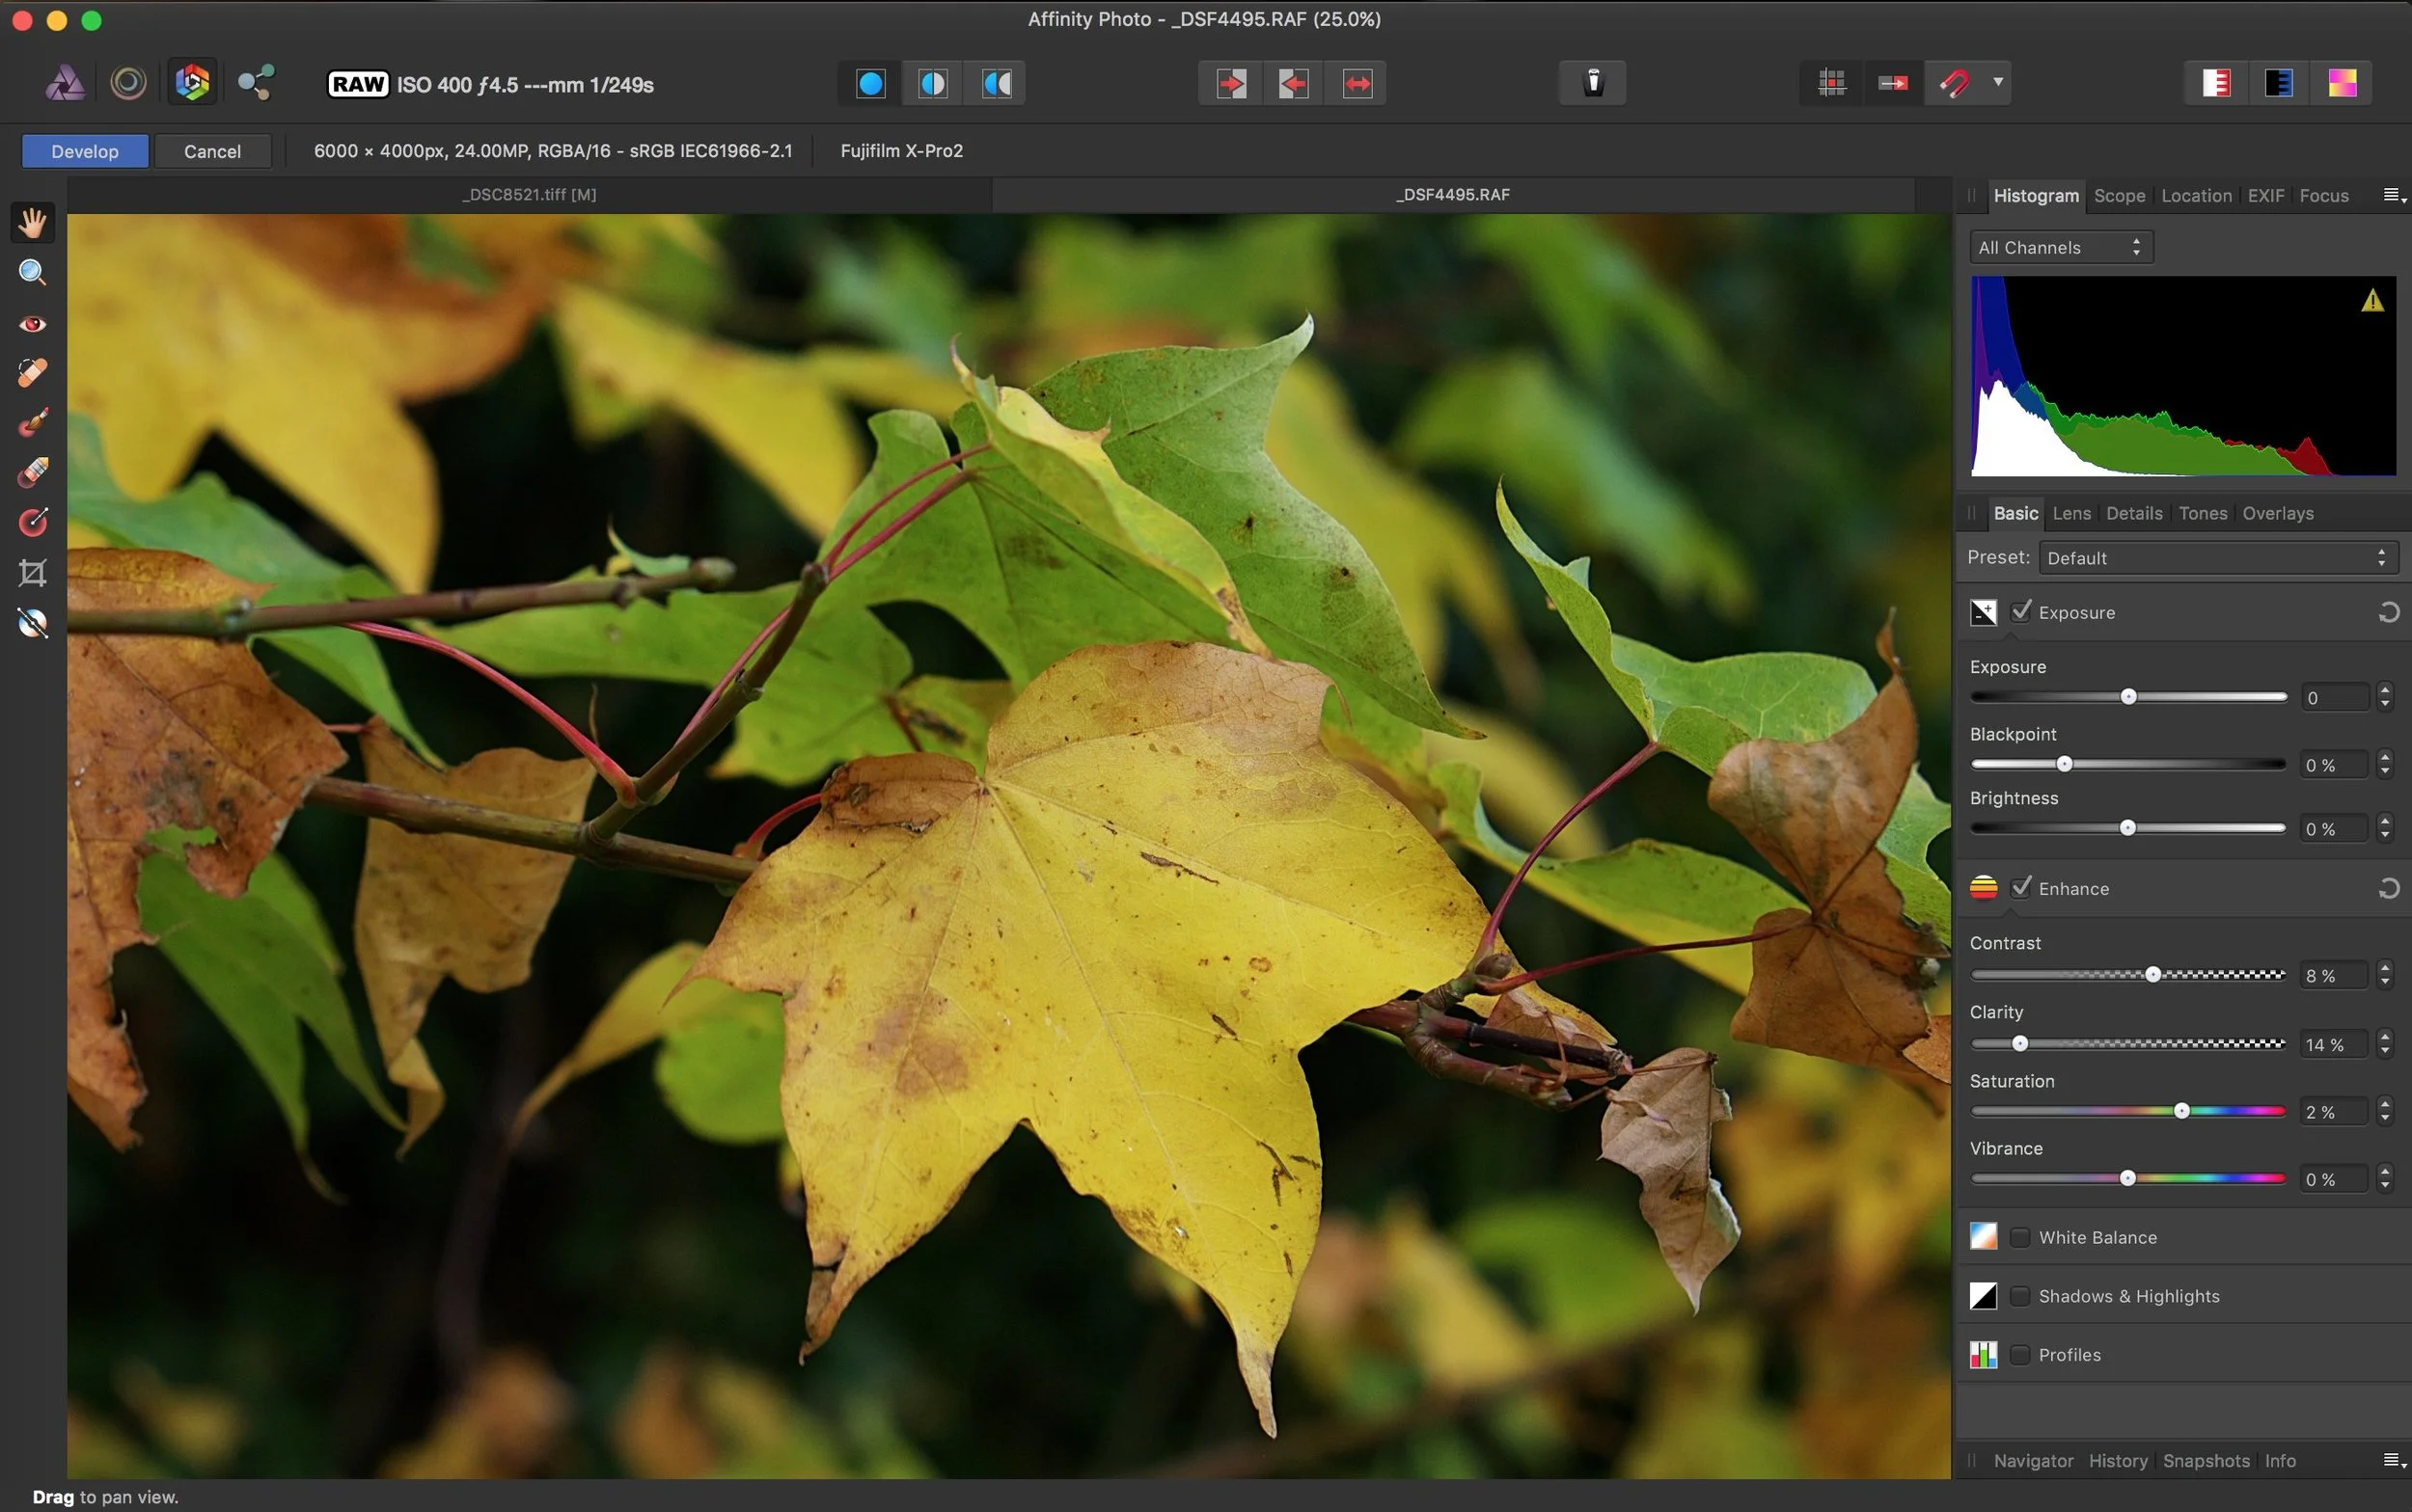Enable Shadows & Highlights checkbox

[2020, 1296]
